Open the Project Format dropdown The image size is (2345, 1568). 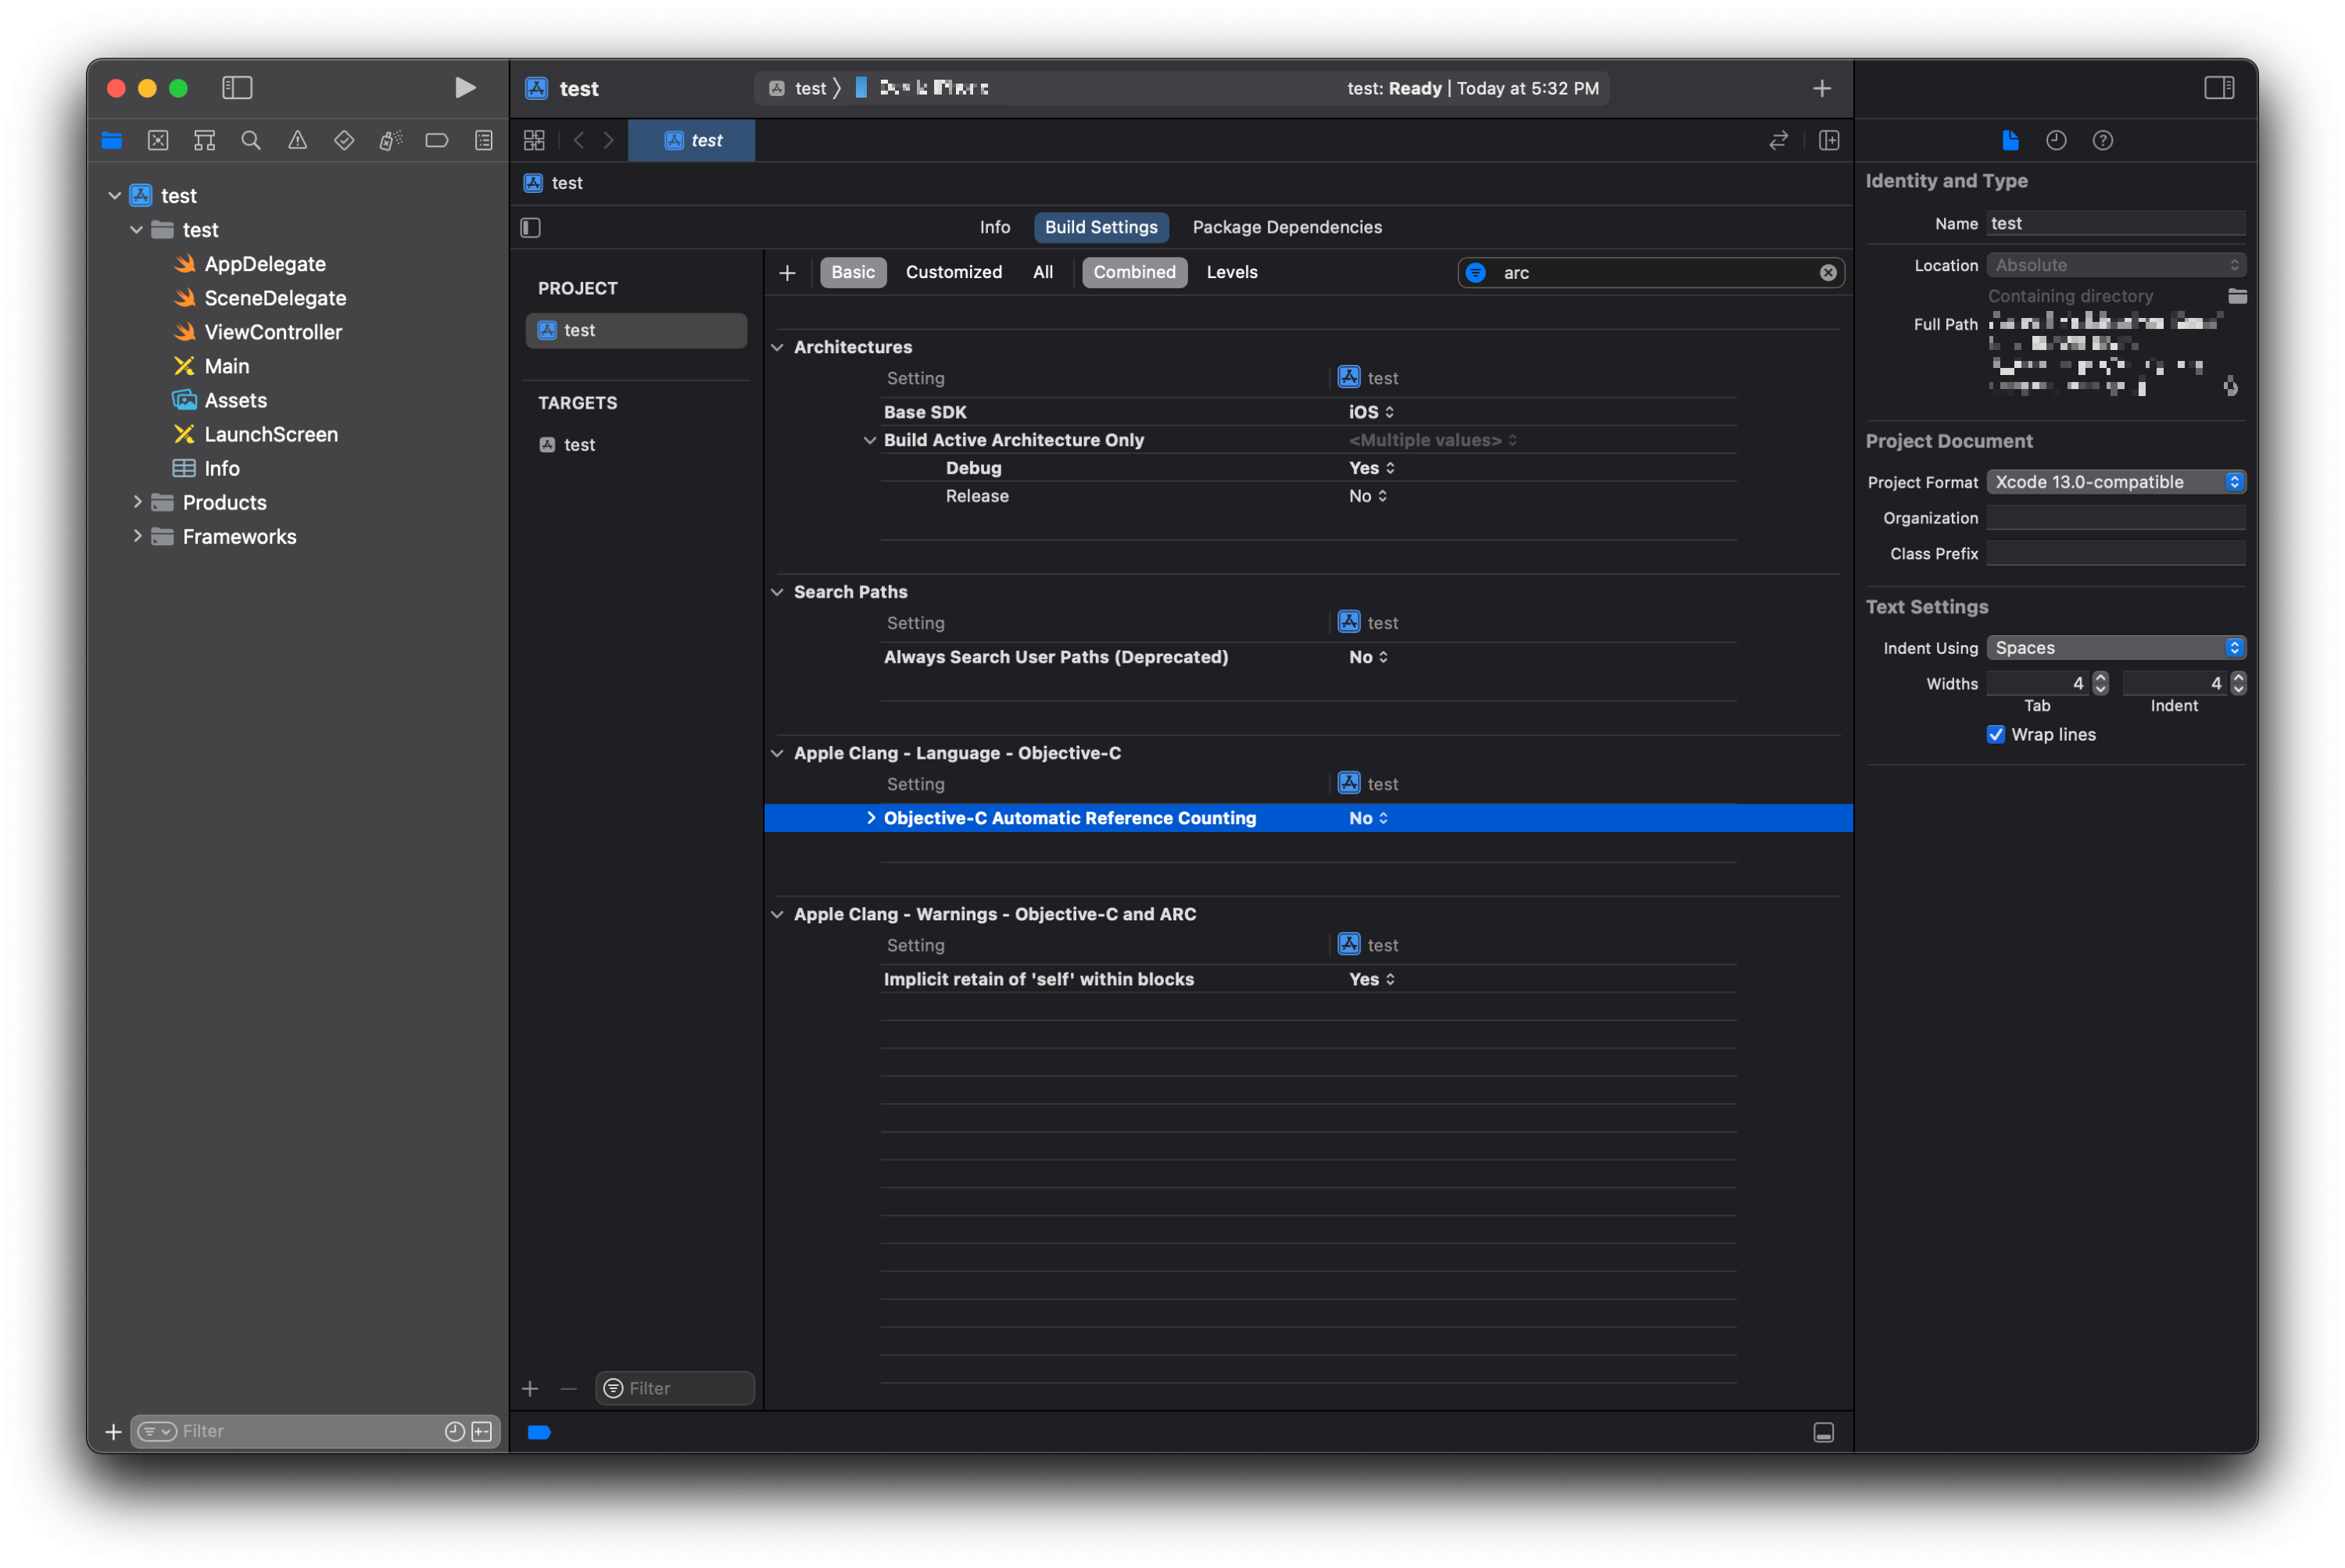click(x=2116, y=482)
